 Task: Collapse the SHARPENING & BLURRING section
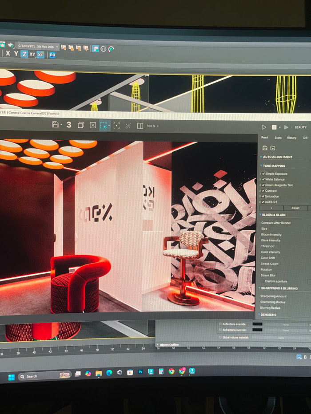278,288
